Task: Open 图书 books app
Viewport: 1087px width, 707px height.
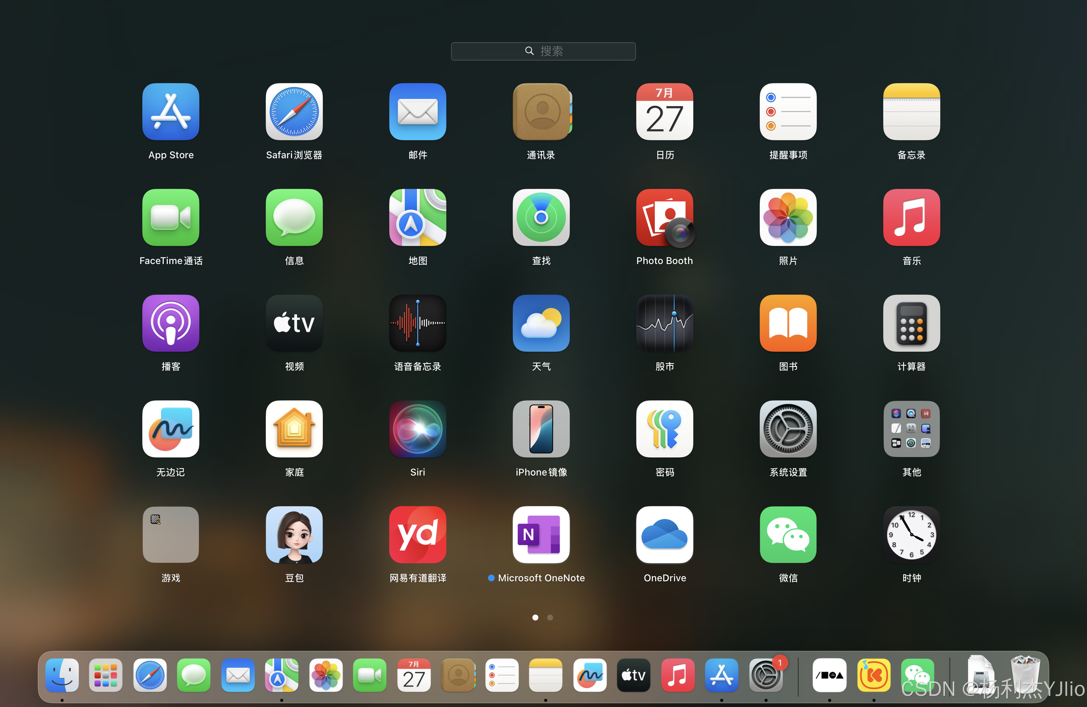Action: 788,323
